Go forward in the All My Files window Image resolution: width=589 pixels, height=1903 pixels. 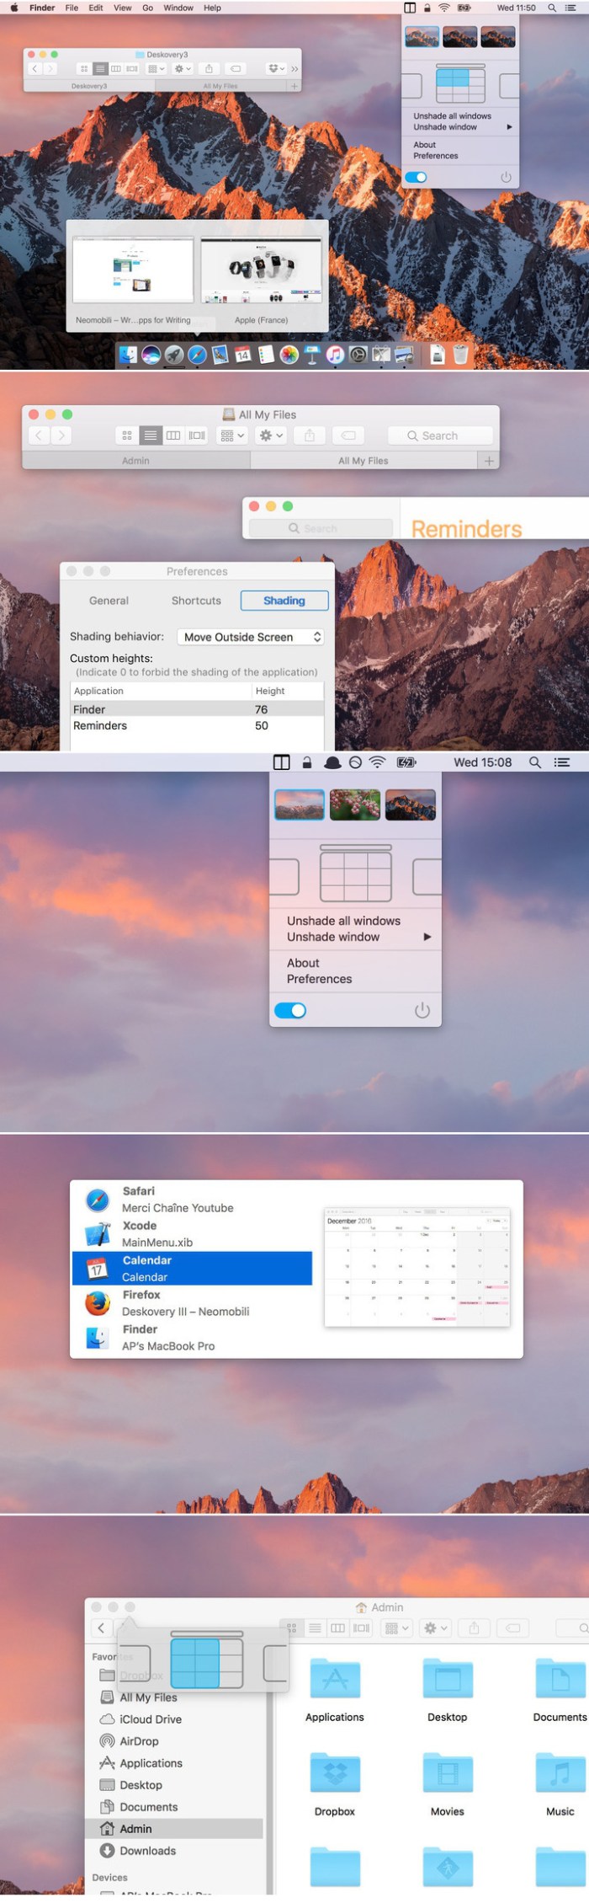click(x=61, y=436)
